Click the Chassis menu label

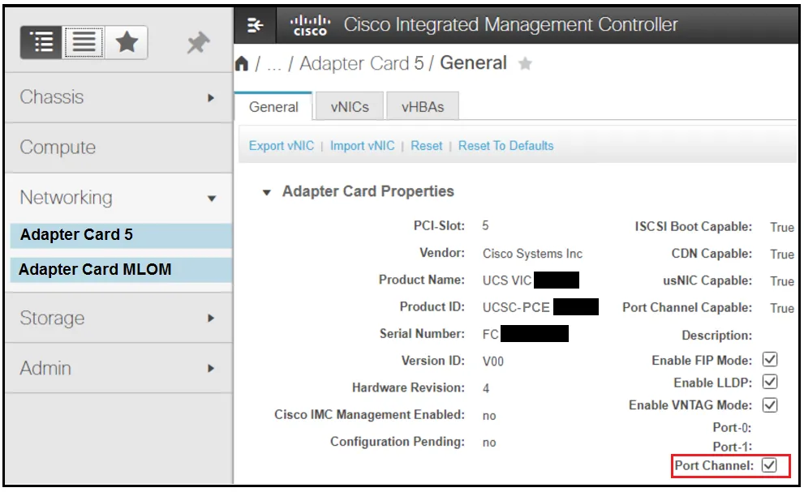coord(52,97)
